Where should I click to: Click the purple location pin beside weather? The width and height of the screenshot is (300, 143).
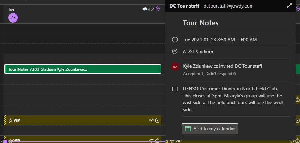[x=158, y=9]
